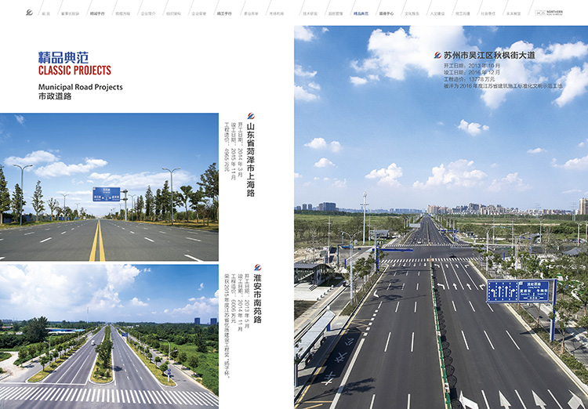Image resolution: width=588 pixels, height=409 pixels.
Task: Click the emblem beside 苏州市吴江区秋枫街大道 title
Action: pos(437,56)
